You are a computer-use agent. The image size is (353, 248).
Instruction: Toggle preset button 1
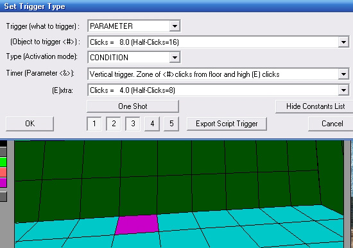94,124
